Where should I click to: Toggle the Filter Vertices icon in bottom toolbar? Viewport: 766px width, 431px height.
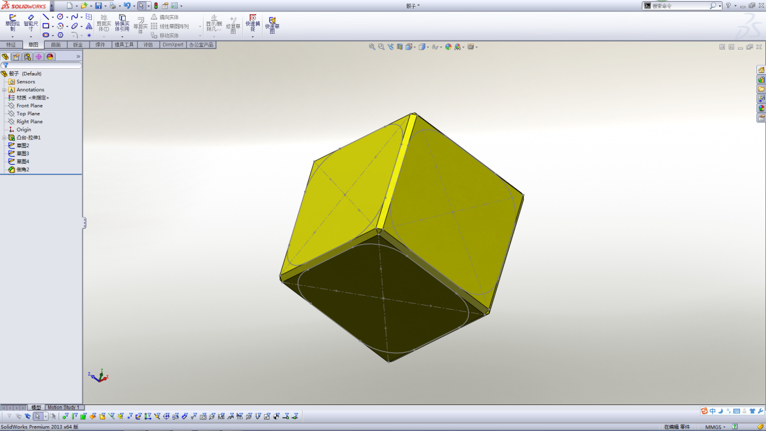click(65, 416)
